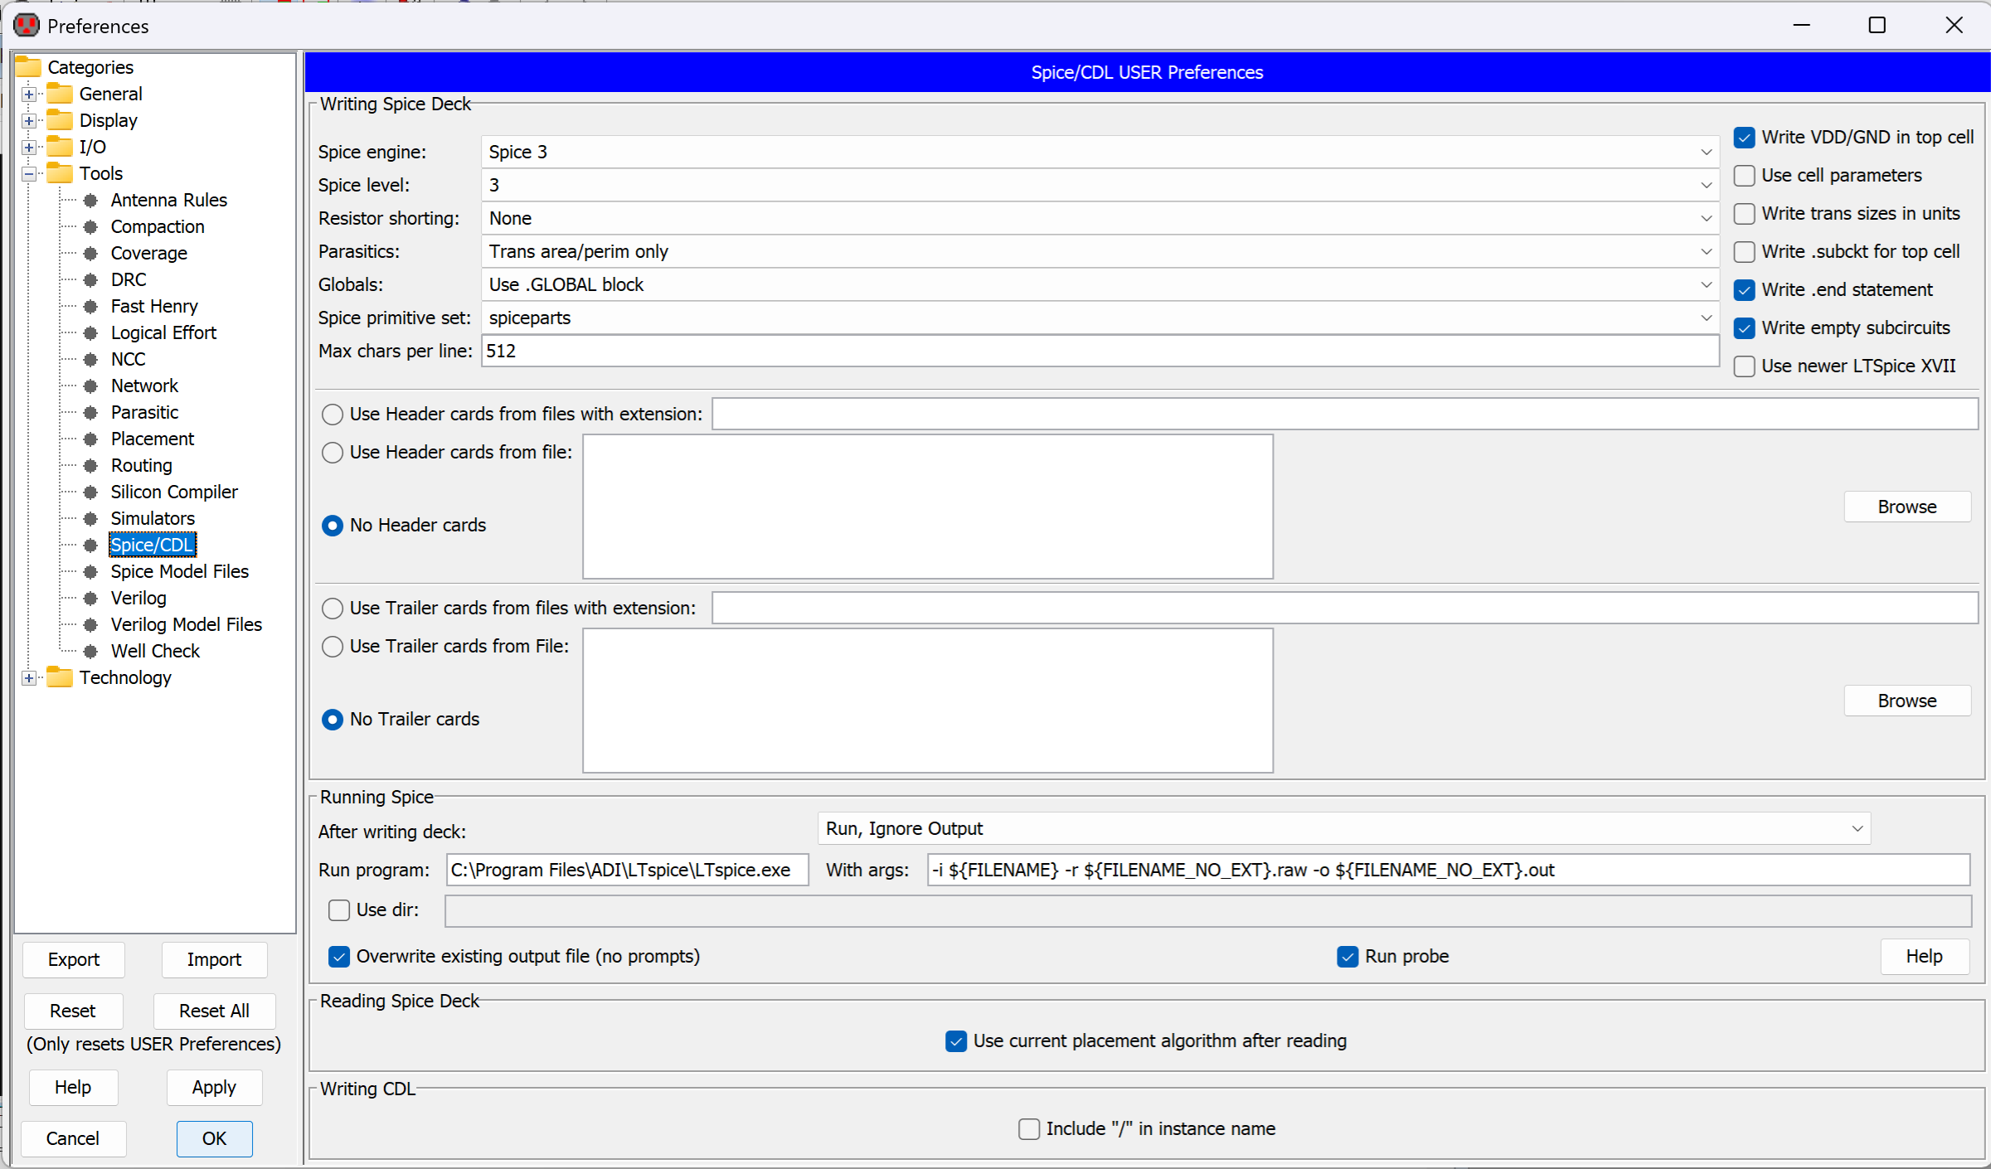Open Spice Model Files preferences
Viewport: 1991px width, 1169px height.
180,571
